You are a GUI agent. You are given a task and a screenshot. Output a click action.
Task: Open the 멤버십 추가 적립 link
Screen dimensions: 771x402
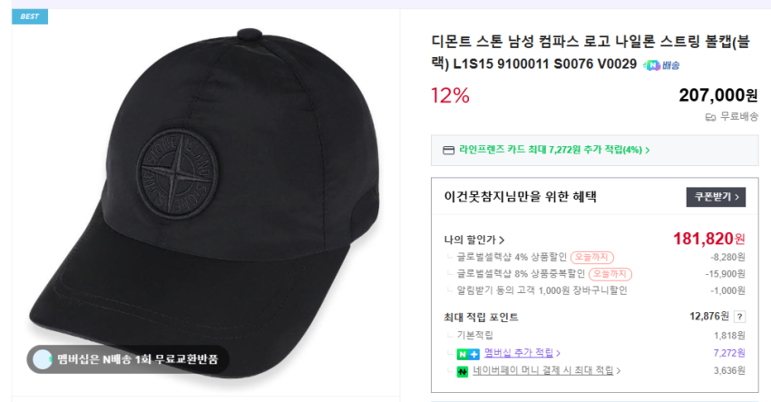[x=522, y=353]
